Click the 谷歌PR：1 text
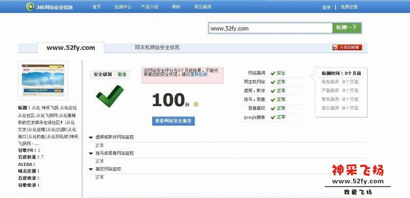This screenshot has height=198, width=410. 29,150
